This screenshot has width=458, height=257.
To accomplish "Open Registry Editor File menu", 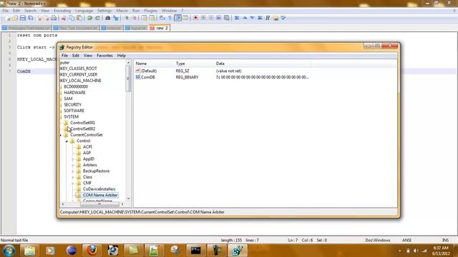I will (64, 56).
